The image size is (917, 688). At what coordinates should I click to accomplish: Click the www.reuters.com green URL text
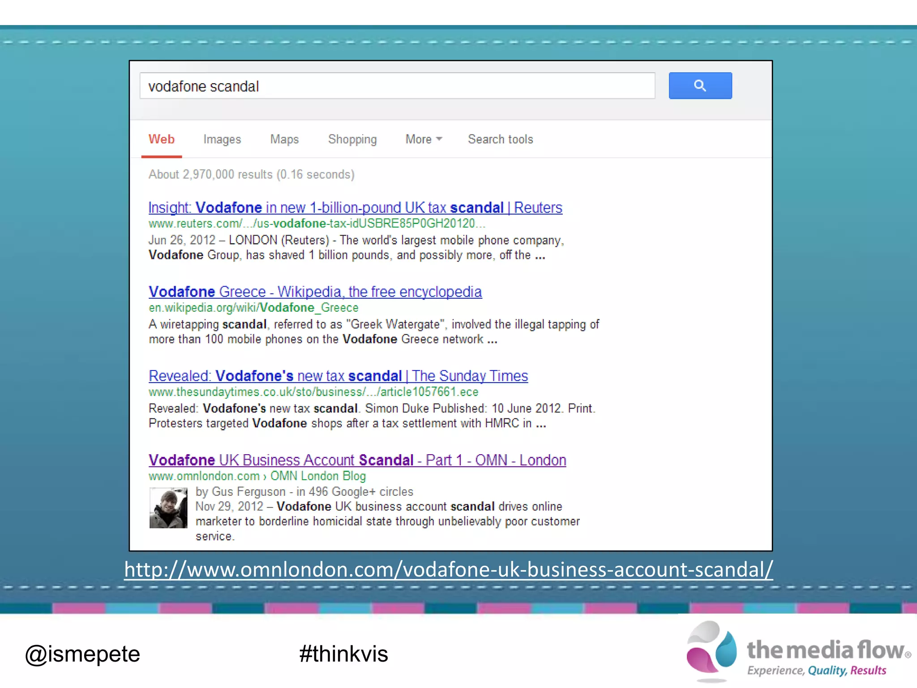(317, 224)
